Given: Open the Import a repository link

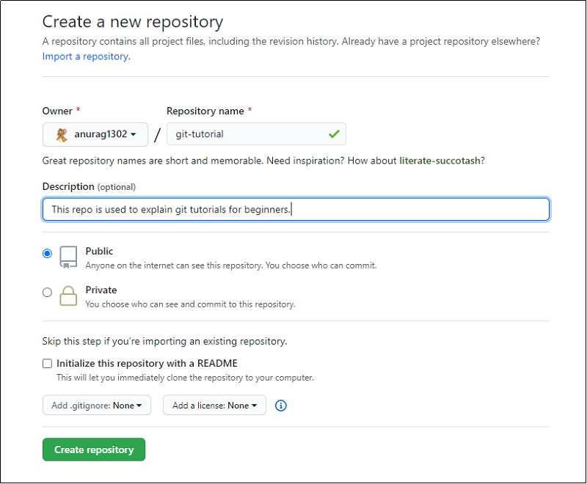Looking at the screenshot, I should [x=86, y=56].
